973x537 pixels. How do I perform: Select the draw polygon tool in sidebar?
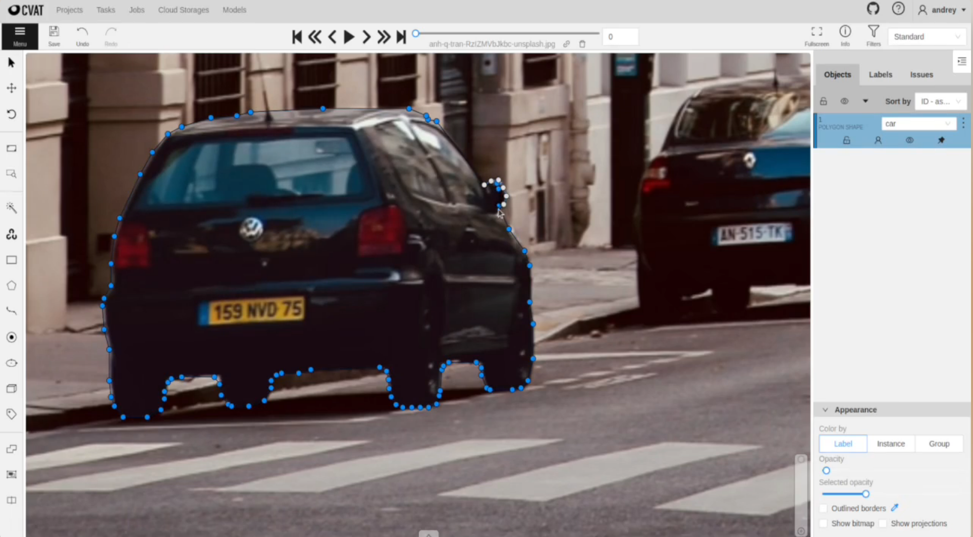tap(11, 286)
